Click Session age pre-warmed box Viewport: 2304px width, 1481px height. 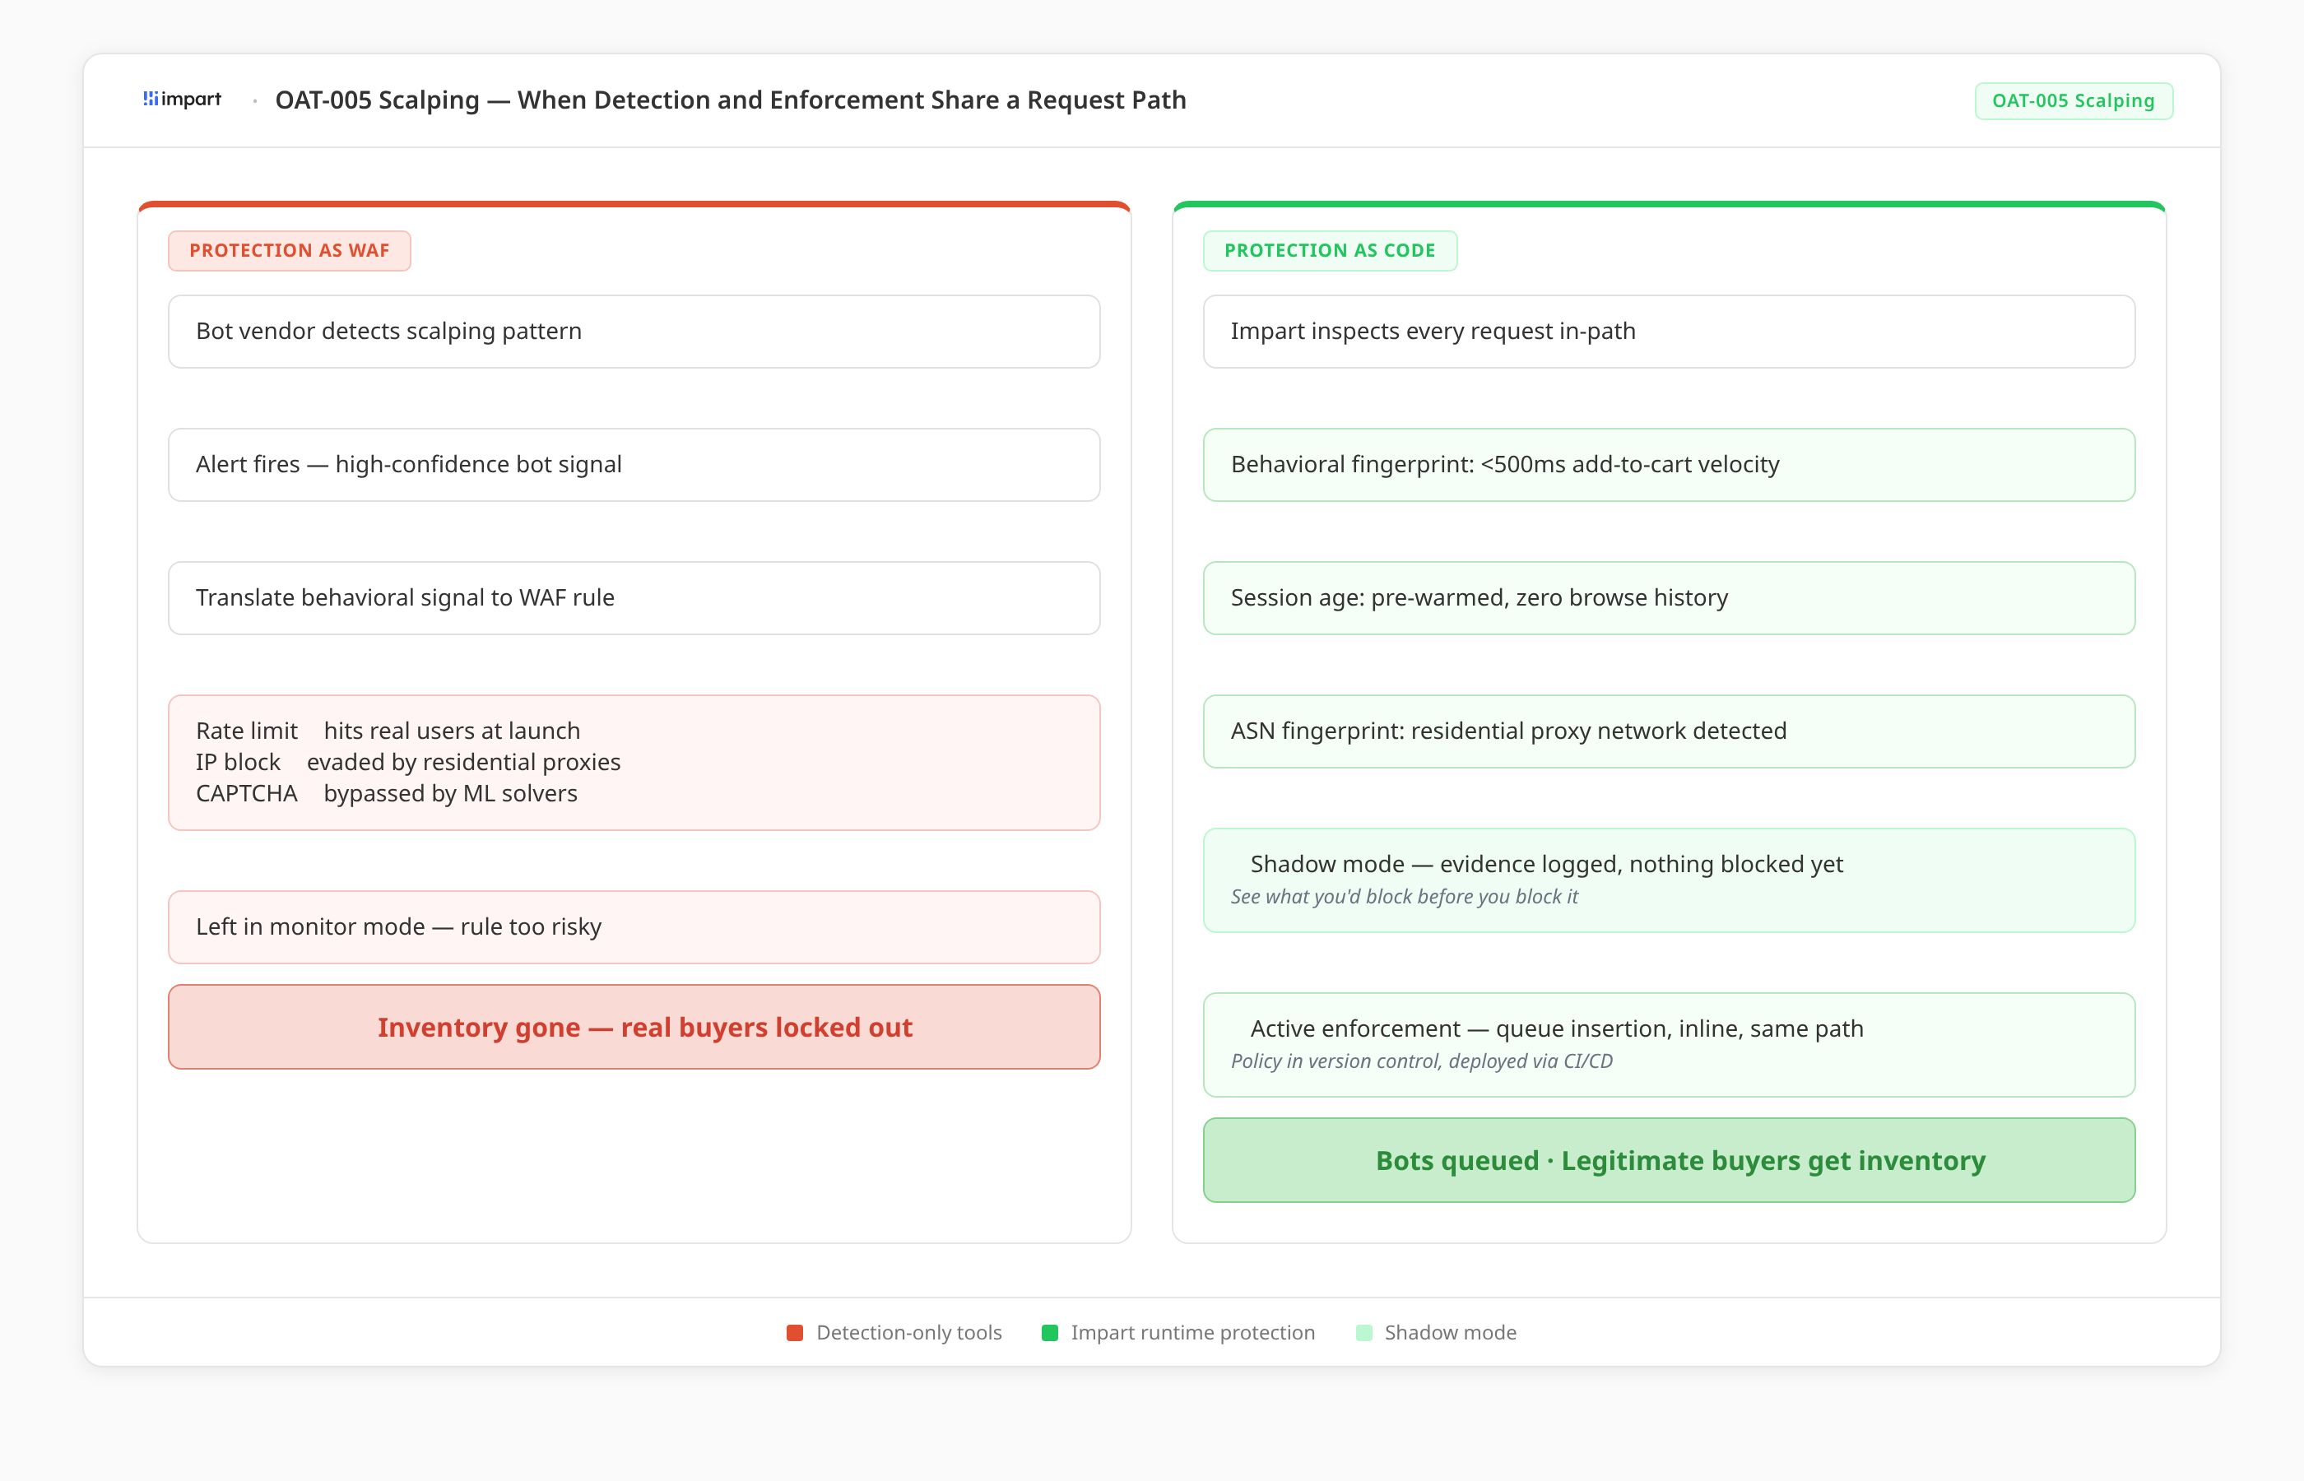[1669, 598]
